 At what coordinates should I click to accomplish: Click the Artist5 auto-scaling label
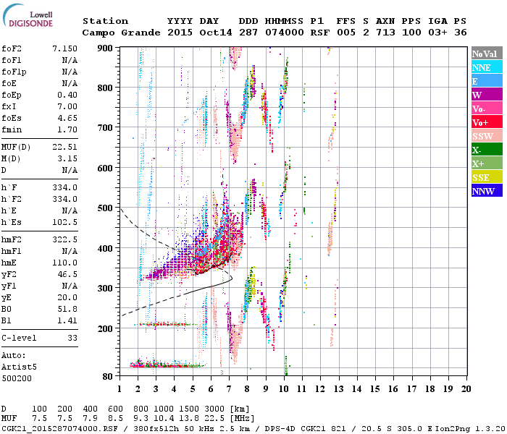tap(19, 367)
